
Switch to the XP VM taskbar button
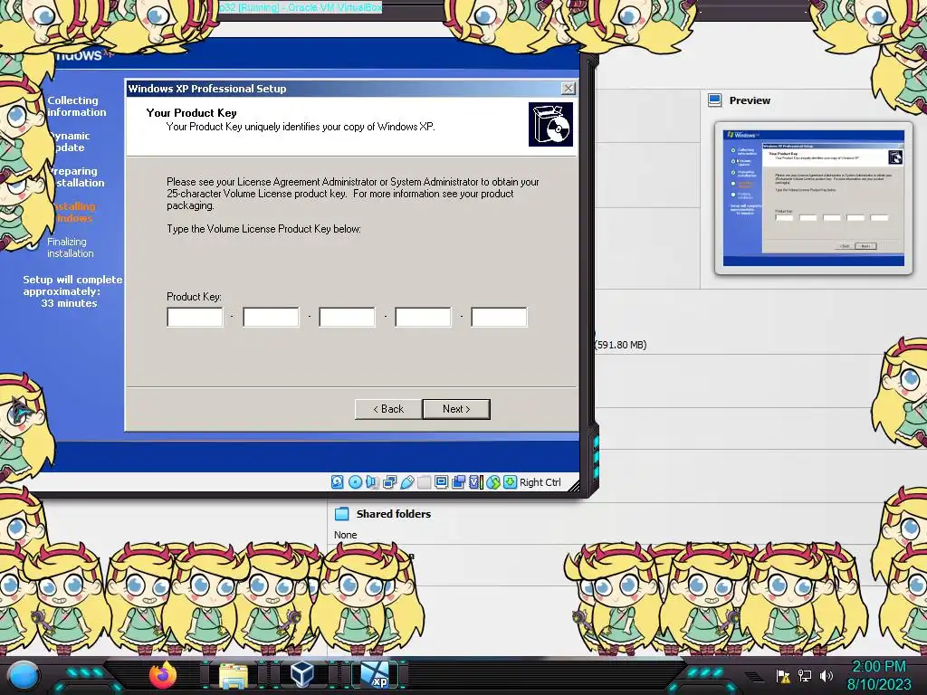376,675
